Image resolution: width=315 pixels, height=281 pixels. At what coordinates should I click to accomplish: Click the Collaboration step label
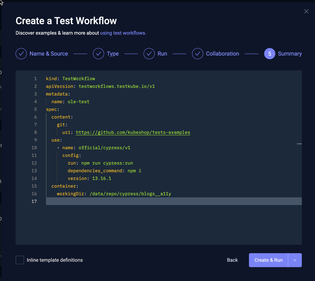[x=222, y=54]
